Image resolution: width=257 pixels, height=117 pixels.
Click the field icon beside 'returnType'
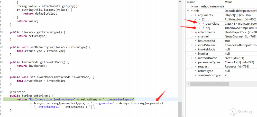196,71
